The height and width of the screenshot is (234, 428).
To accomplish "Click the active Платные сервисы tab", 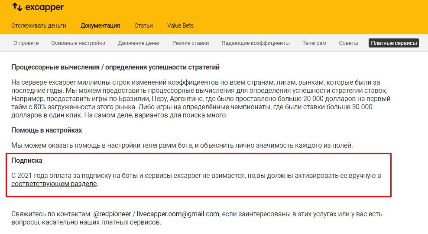I will [x=394, y=43].
